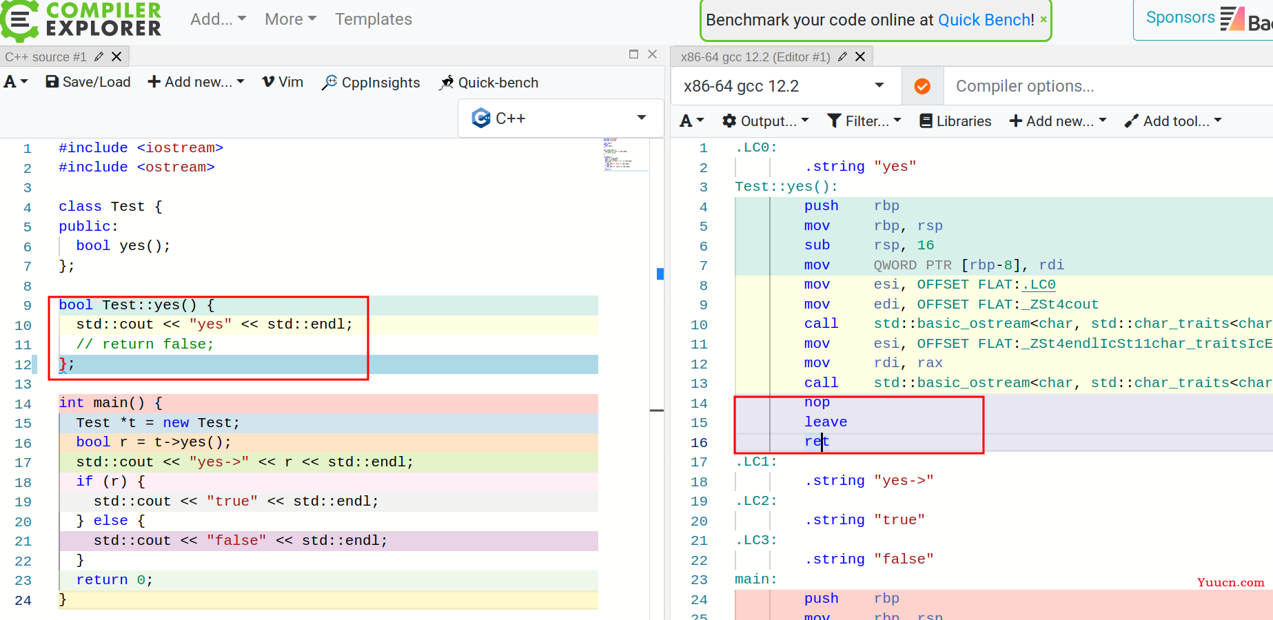Image resolution: width=1273 pixels, height=620 pixels.
Task: Maximize the source editor pane
Action: (x=633, y=54)
